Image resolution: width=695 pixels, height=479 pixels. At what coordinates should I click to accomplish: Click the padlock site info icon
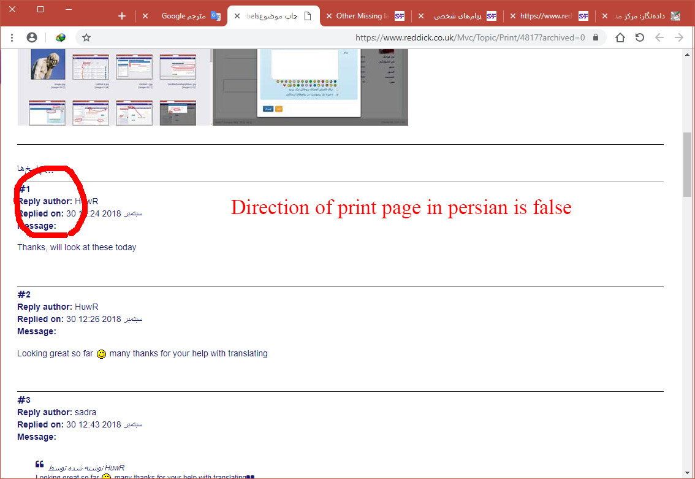click(x=595, y=37)
